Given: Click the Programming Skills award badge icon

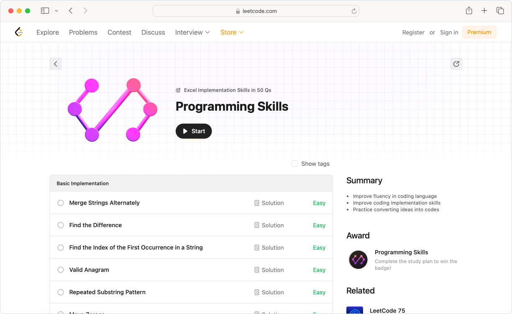Looking at the screenshot, I should coord(358,260).
